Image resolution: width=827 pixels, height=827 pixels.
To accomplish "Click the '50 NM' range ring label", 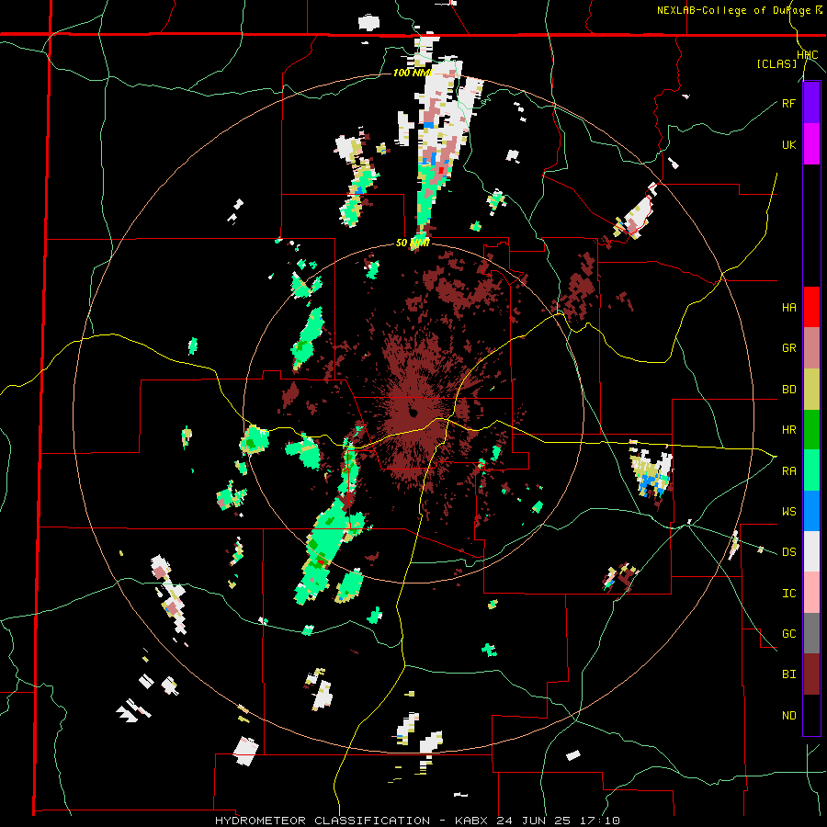I will coord(413,243).
